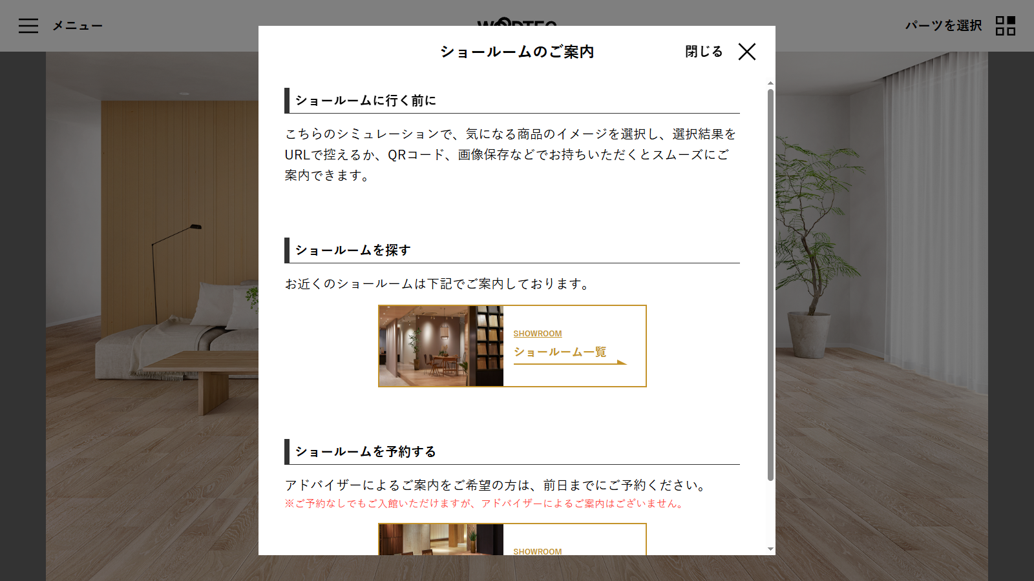This screenshot has height=581, width=1034.
Task: Close the dialog with the X icon
Action: [x=747, y=52]
